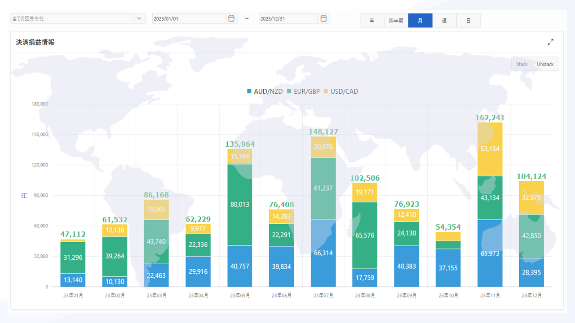
Task: Click the 31,296 bar segment for 23年01月
Action: pos(73,258)
